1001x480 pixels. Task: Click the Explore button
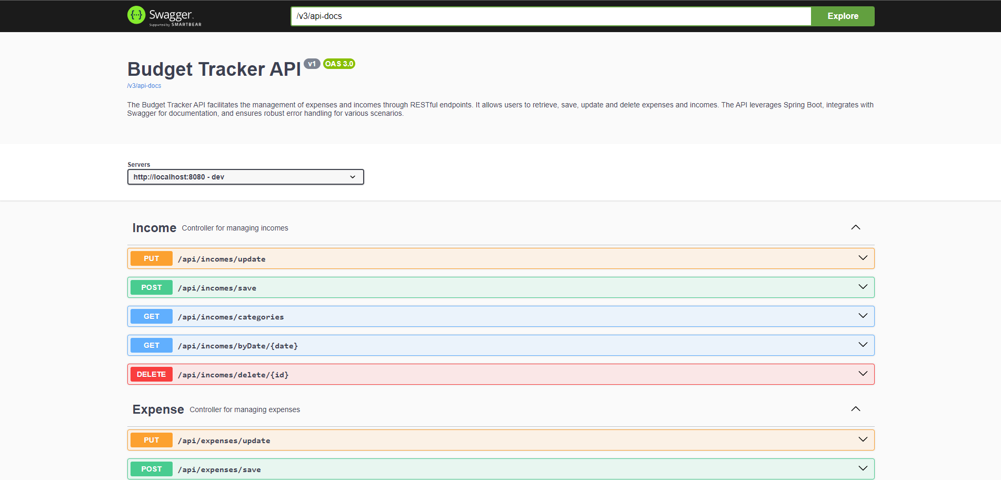coord(843,16)
